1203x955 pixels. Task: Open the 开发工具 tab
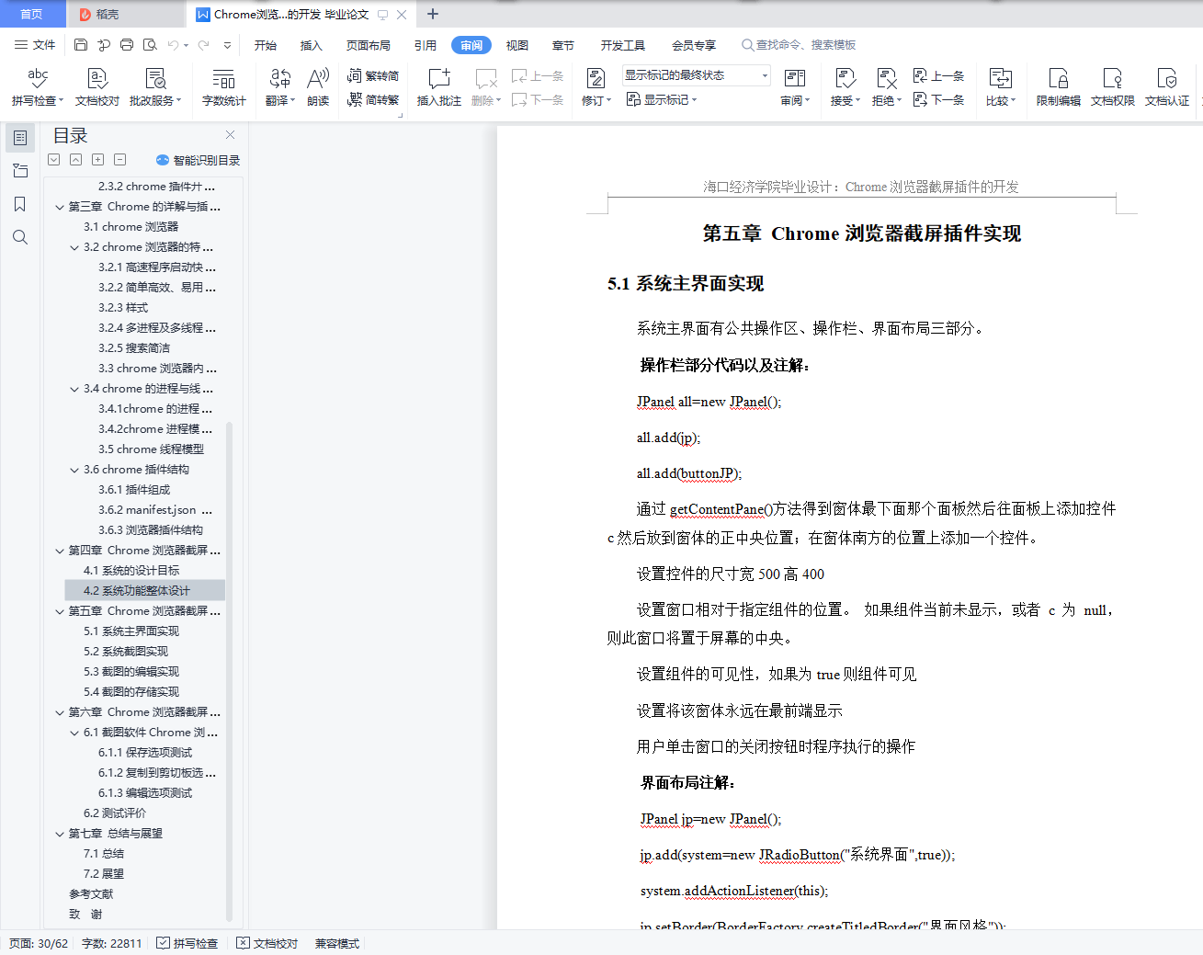pos(623,45)
